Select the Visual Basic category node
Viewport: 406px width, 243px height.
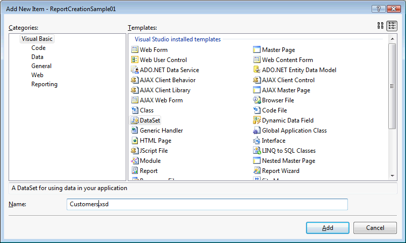point(37,39)
